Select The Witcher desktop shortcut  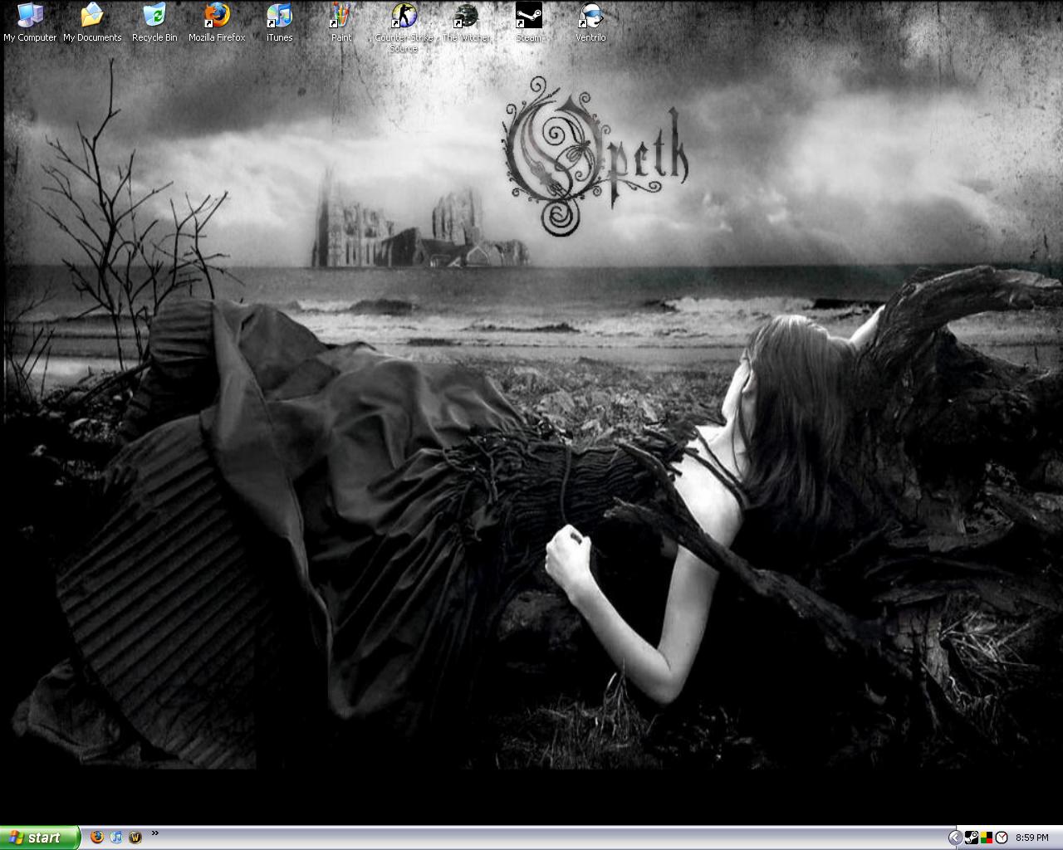click(x=466, y=22)
